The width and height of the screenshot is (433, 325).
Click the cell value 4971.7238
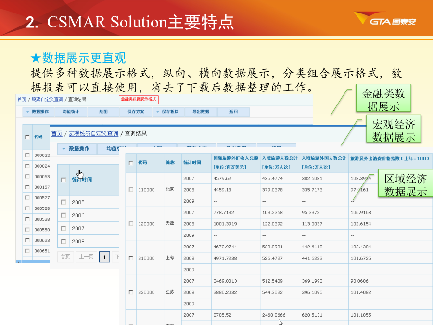coord(225,258)
